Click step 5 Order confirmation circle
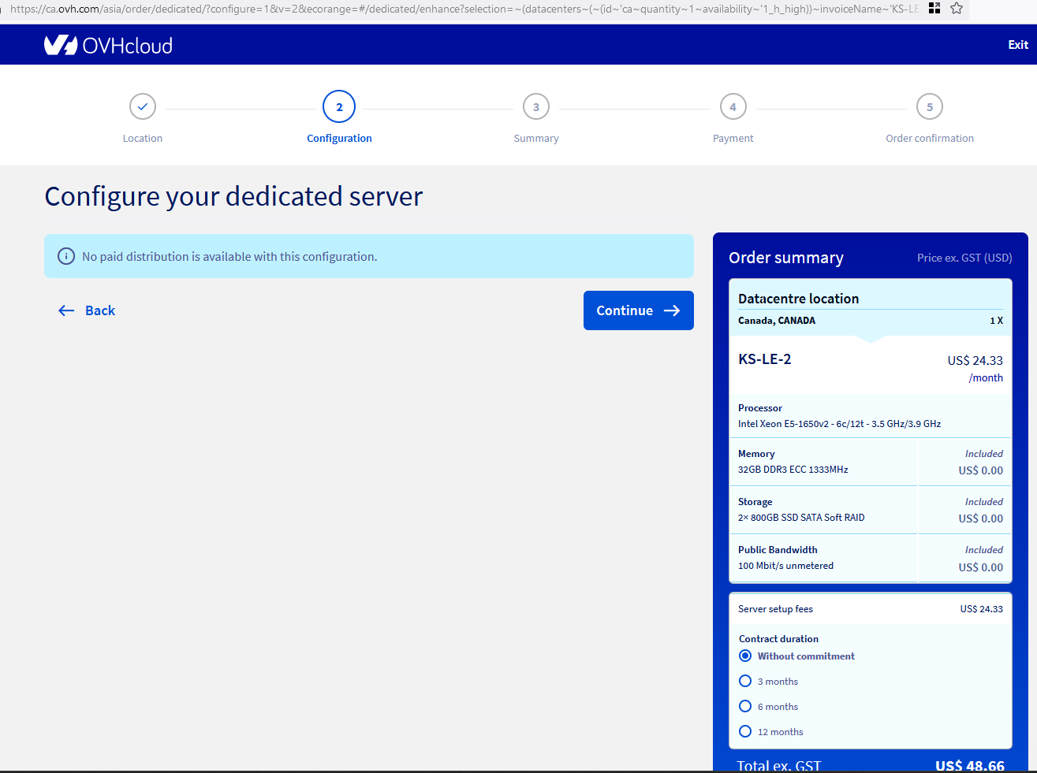This screenshot has height=773, width=1037. [930, 106]
